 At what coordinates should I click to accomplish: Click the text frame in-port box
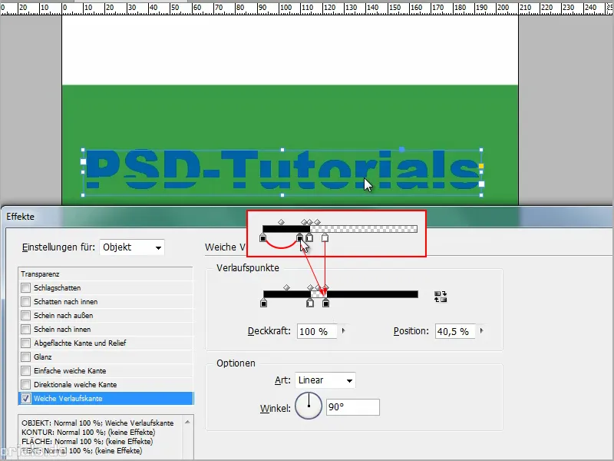[x=83, y=161]
